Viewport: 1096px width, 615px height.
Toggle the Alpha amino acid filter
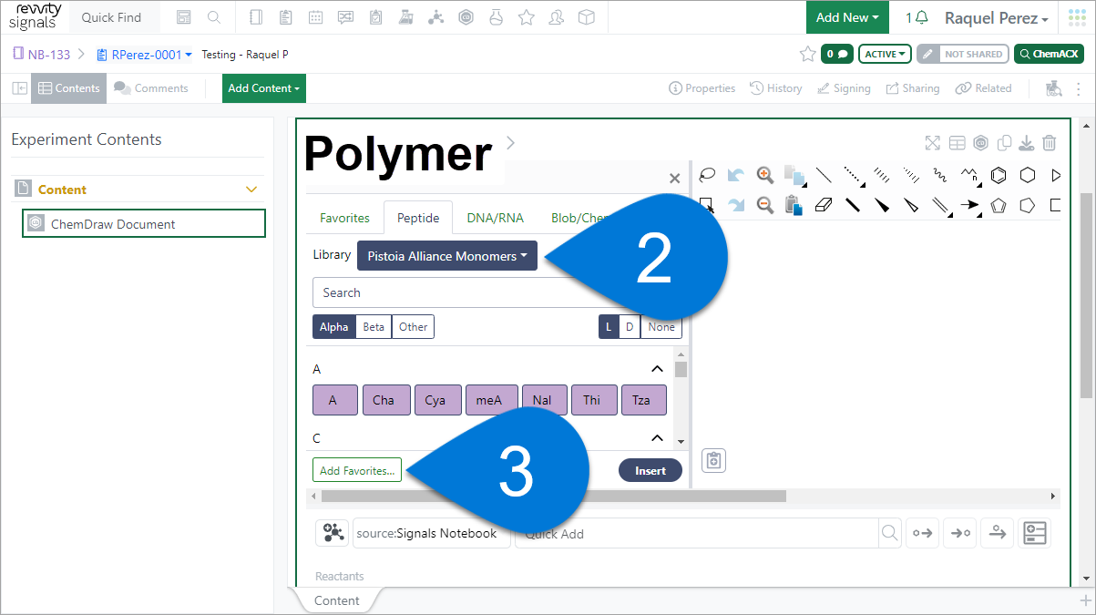pyautogui.click(x=333, y=327)
